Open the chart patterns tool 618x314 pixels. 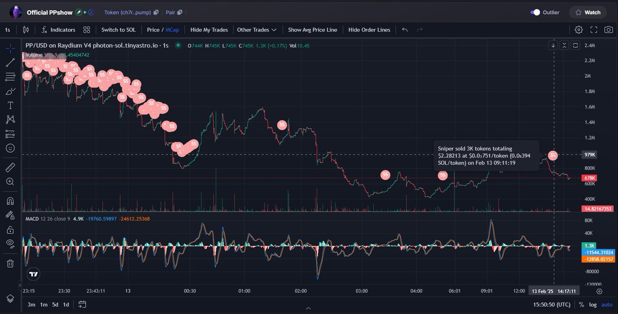click(x=10, y=120)
